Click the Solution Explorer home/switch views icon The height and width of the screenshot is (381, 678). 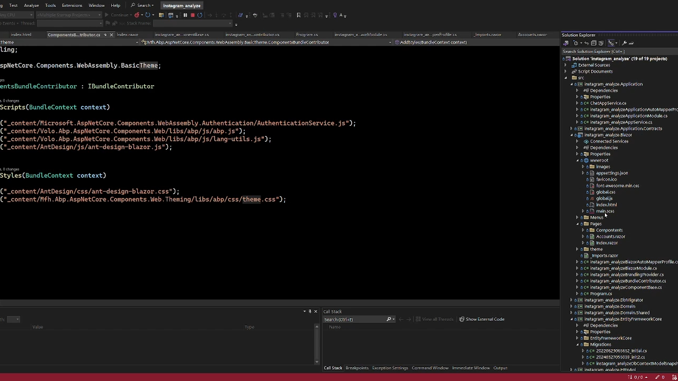pos(566,43)
